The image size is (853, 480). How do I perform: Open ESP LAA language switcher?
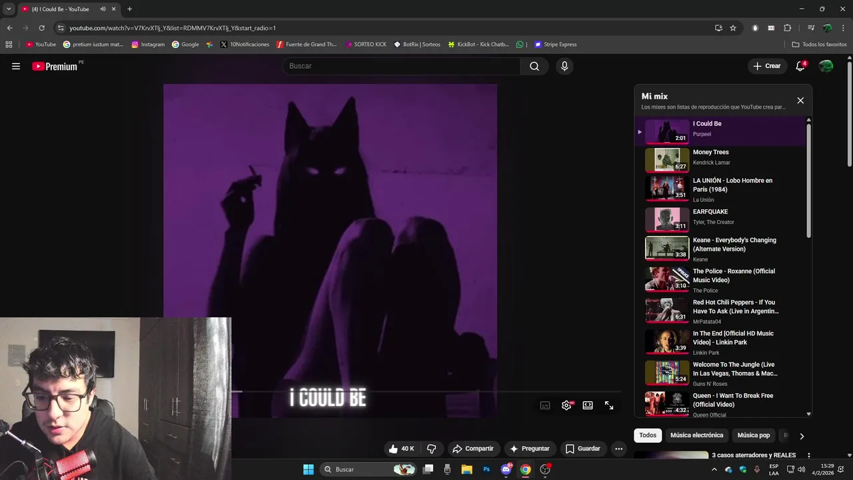click(774, 469)
